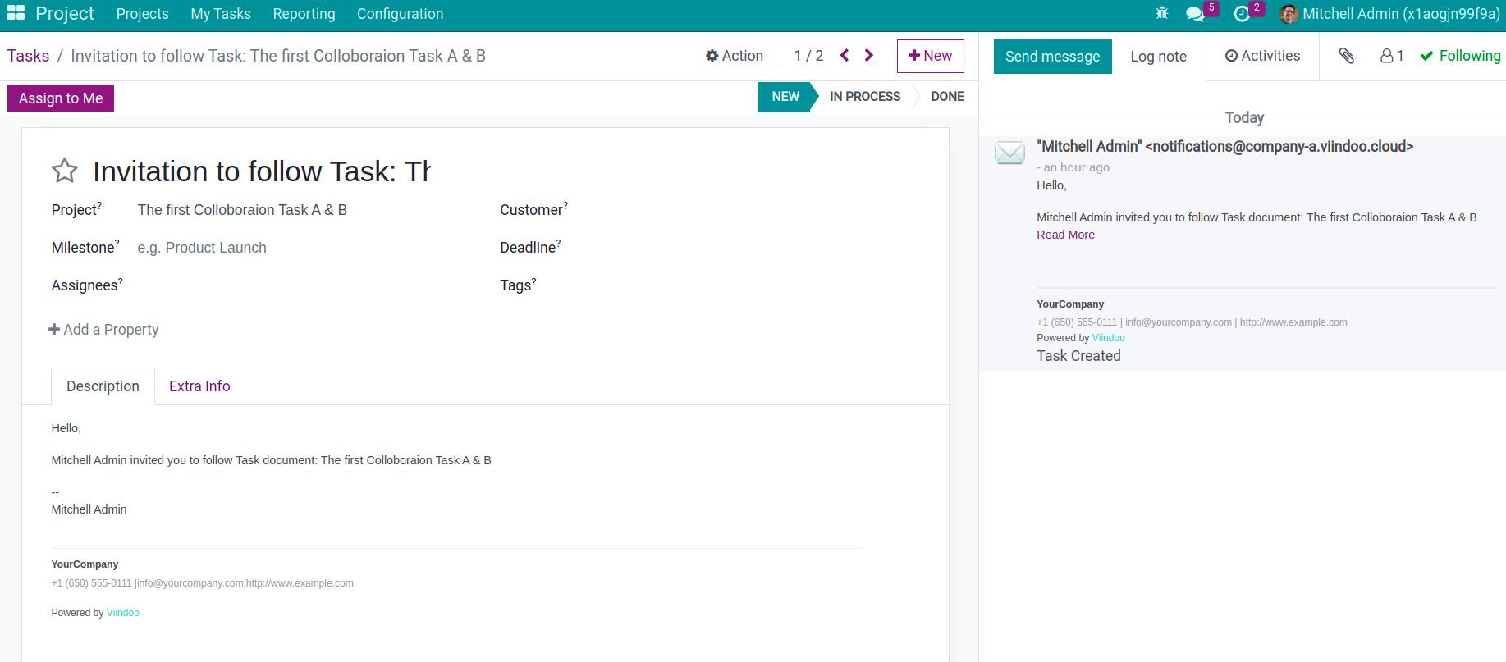Click Viindoo link in chatter message
The height and width of the screenshot is (662, 1506).
coord(1108,338)
